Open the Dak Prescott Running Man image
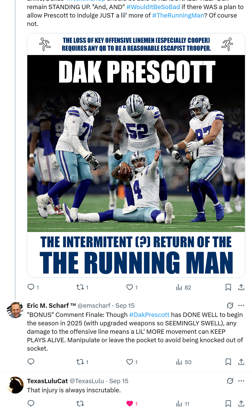 (136, 155)
